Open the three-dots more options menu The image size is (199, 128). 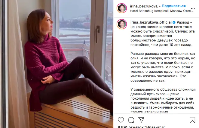point(193,8)
